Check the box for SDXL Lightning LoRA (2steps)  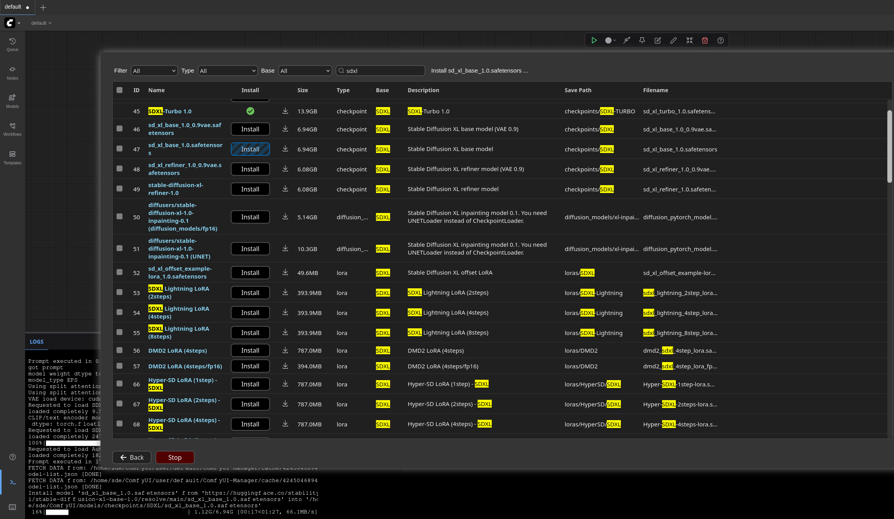coord(120,292)
